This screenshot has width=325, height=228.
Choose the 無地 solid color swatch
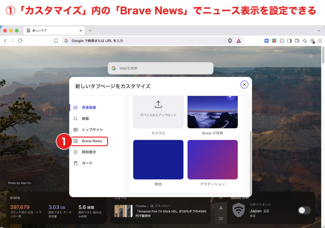click(158, 160)
